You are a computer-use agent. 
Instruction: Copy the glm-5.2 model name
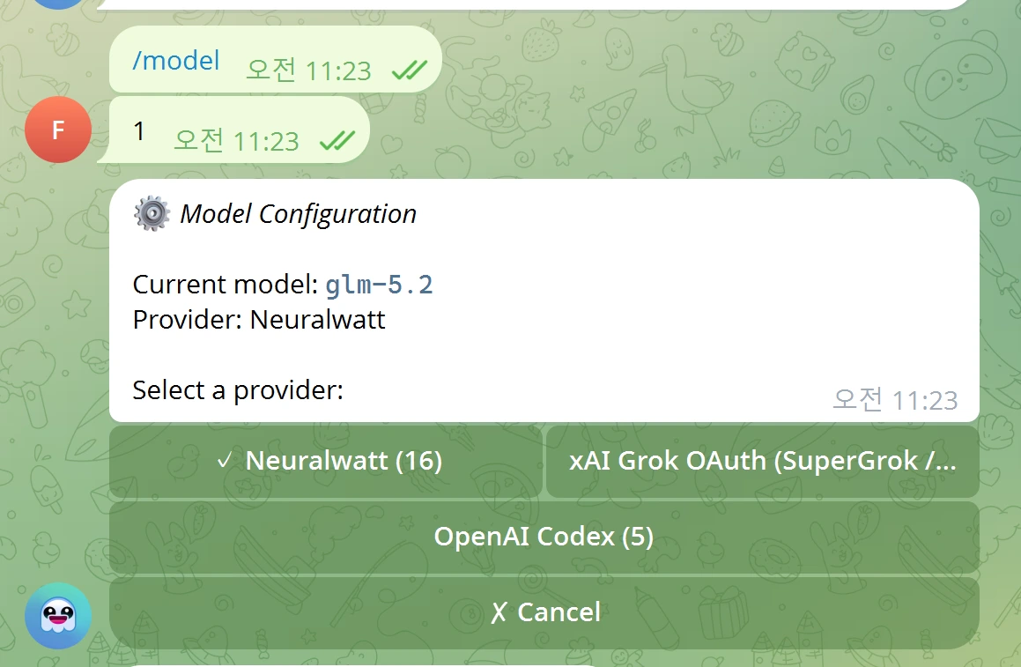[x=379, y=285]
